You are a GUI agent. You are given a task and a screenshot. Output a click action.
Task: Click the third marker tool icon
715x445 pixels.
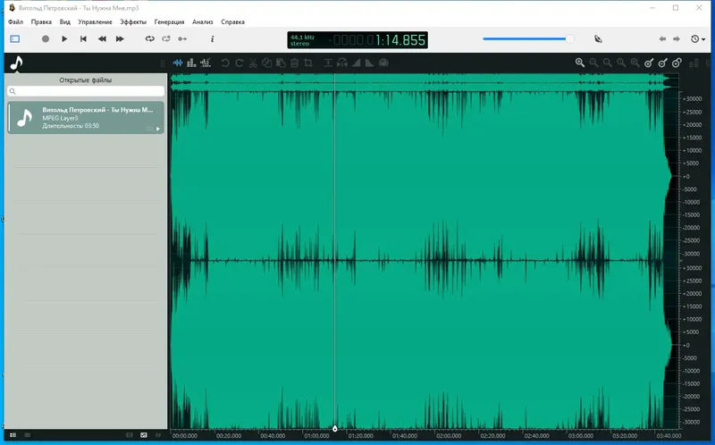pyautogui.click(x=677, y=63)
